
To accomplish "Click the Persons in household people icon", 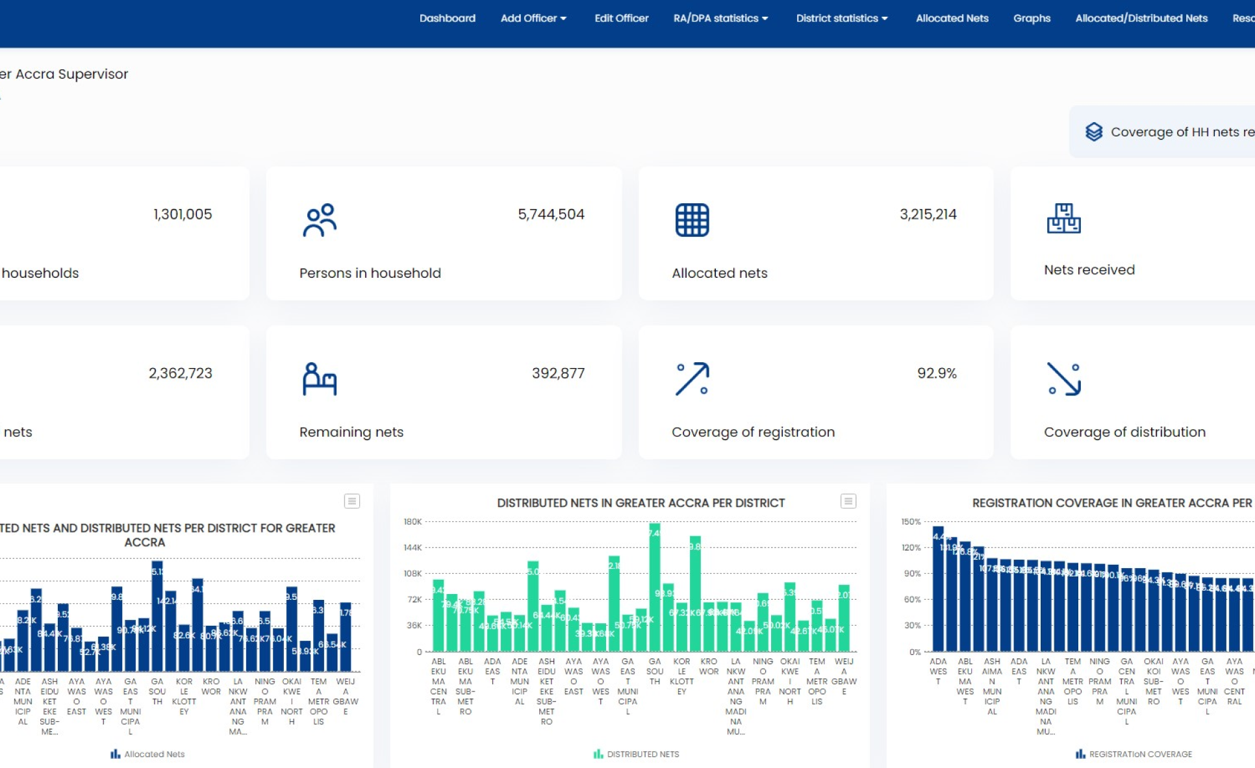I will click(x=320, y=220).
